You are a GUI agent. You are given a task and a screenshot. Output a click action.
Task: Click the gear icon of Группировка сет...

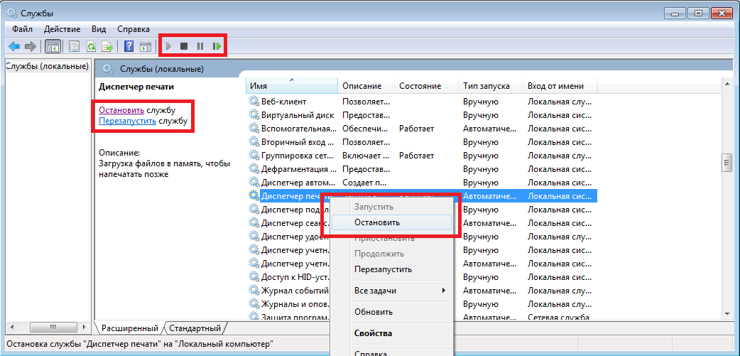click(x=254, y=156)
